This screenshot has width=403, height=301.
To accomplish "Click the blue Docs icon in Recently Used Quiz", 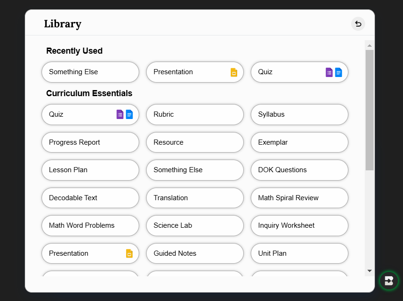I will pos(339,72).
